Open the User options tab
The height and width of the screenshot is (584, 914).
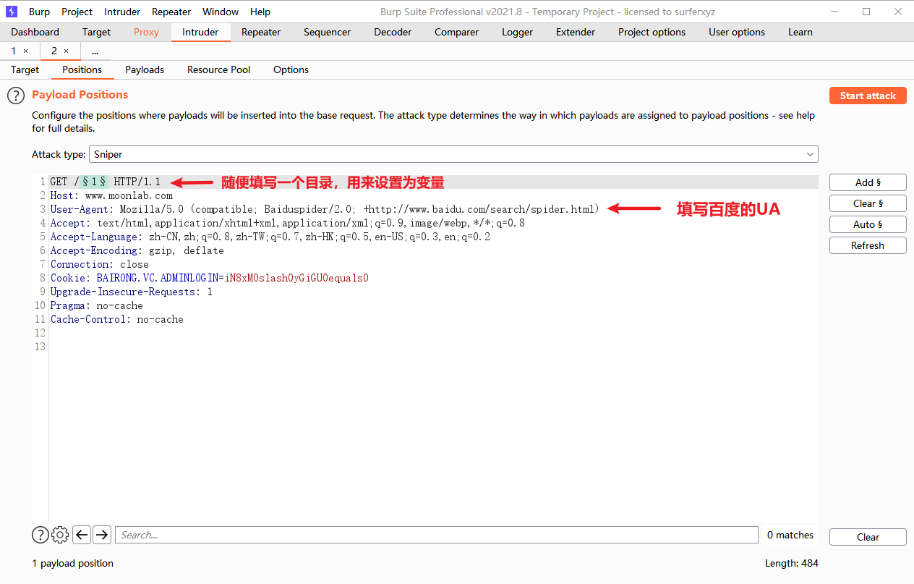click(737, 32)
